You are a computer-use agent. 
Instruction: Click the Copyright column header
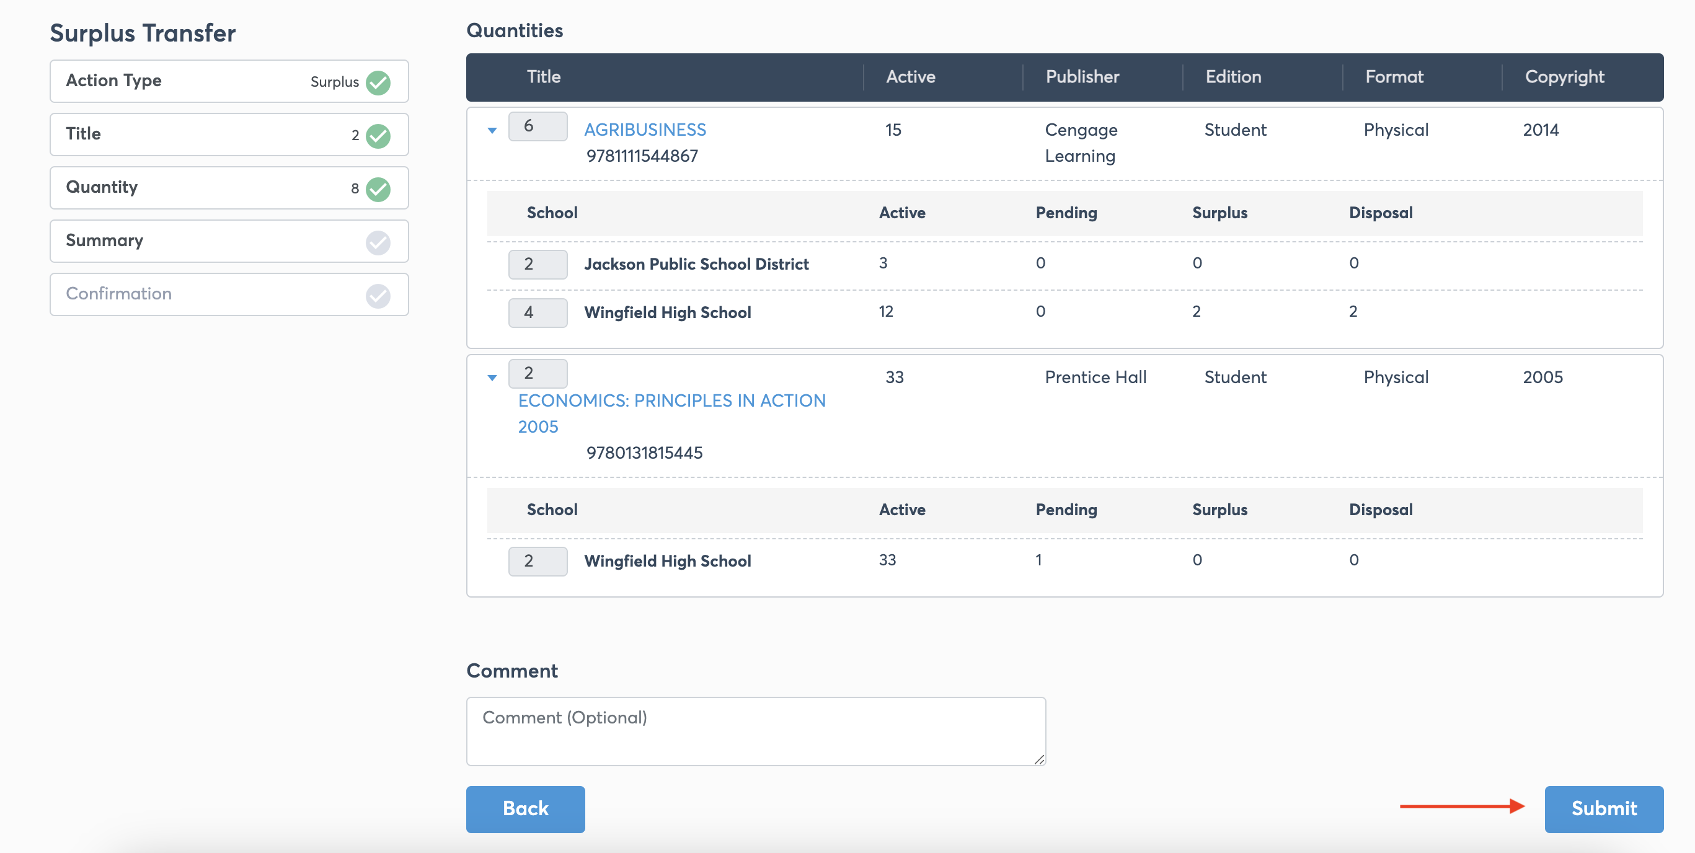1564,77
